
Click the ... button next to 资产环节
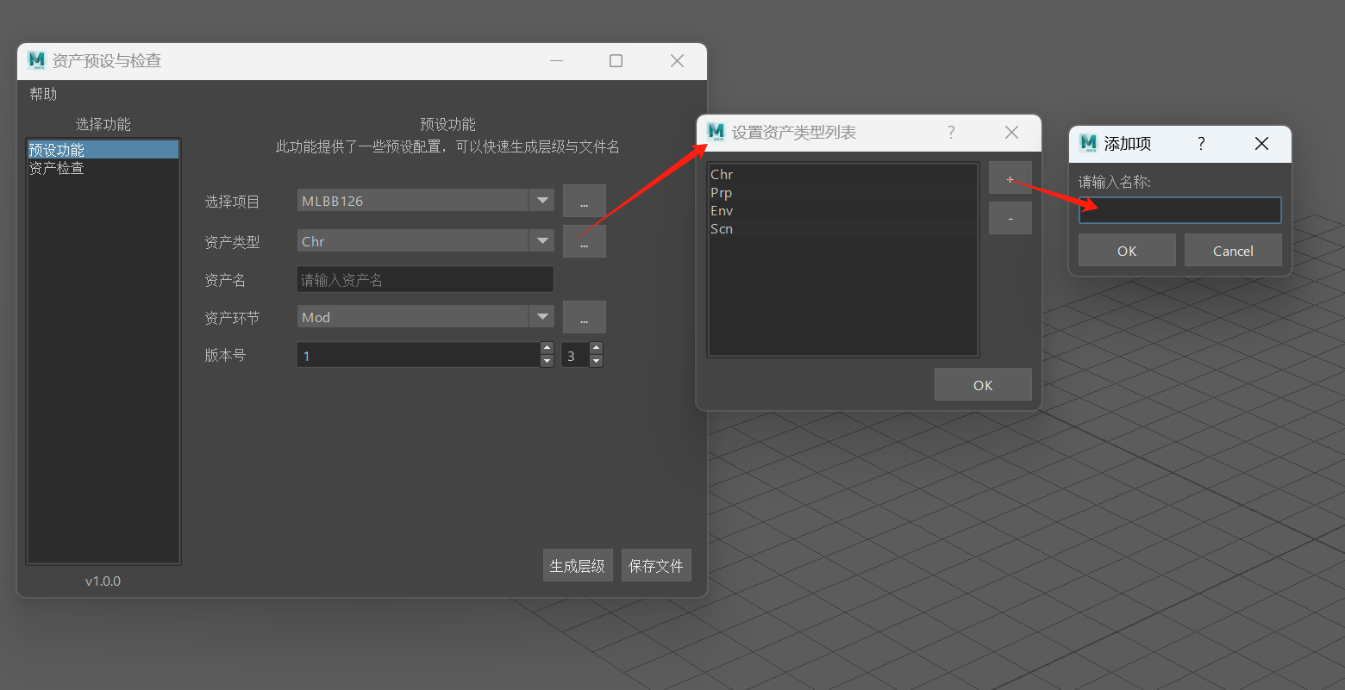click(585, 317)
